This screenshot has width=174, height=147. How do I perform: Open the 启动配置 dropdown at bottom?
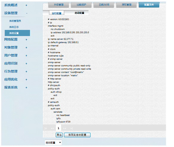(x=53, y=143)
